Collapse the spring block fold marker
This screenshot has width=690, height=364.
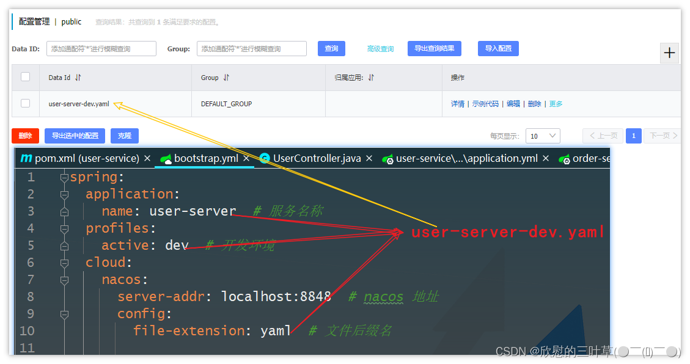64,177
